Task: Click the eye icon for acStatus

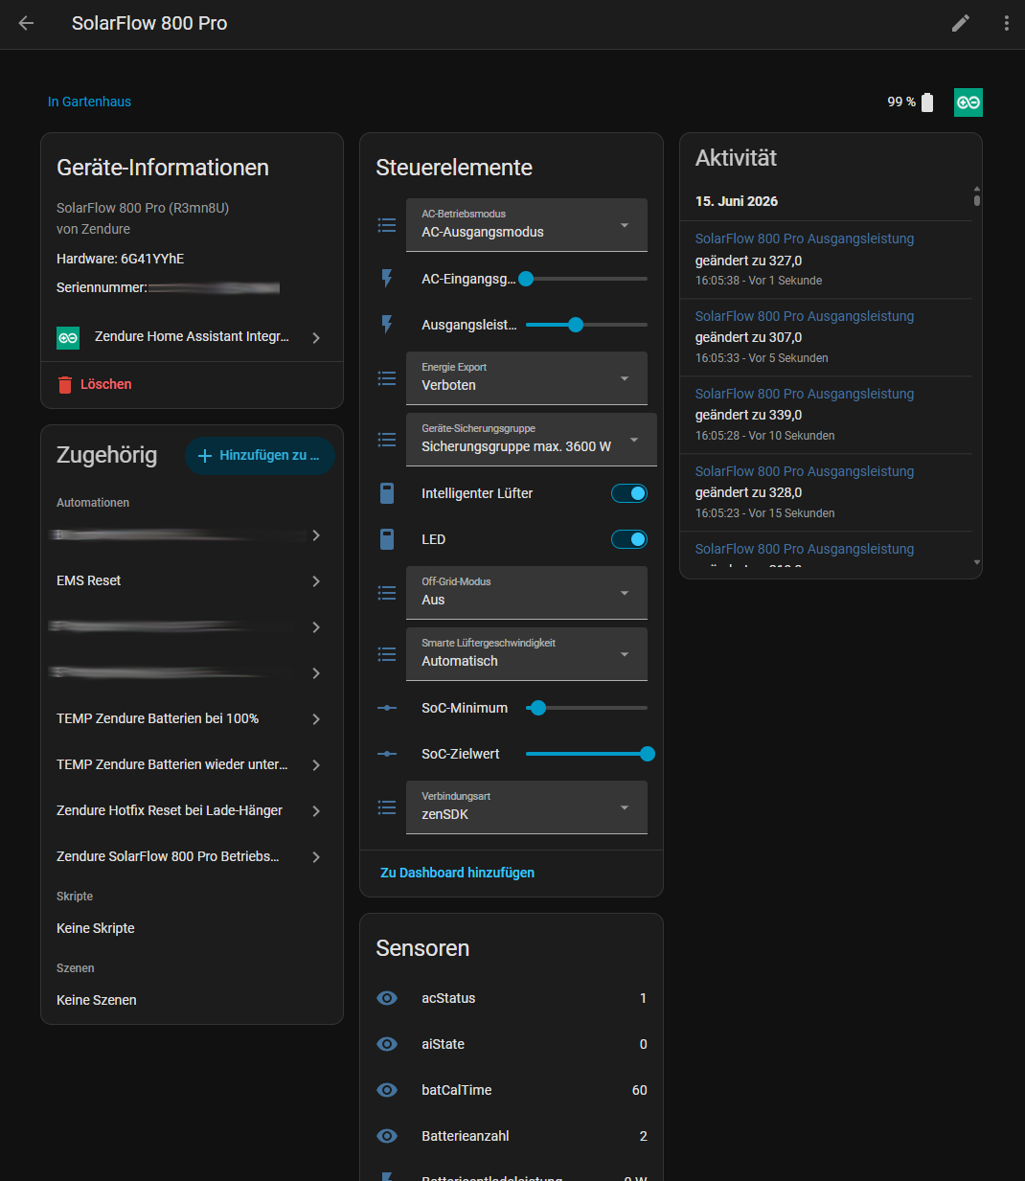Action: coord(387,998)
